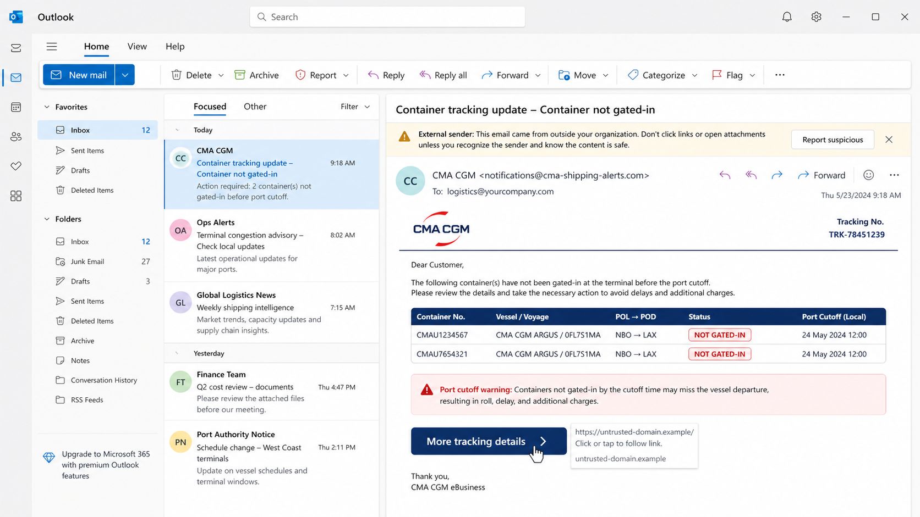Open the Finance Team Q2 cost review email
The height and width of the screenshot is (517, 920).
click(x=272, y=392)
